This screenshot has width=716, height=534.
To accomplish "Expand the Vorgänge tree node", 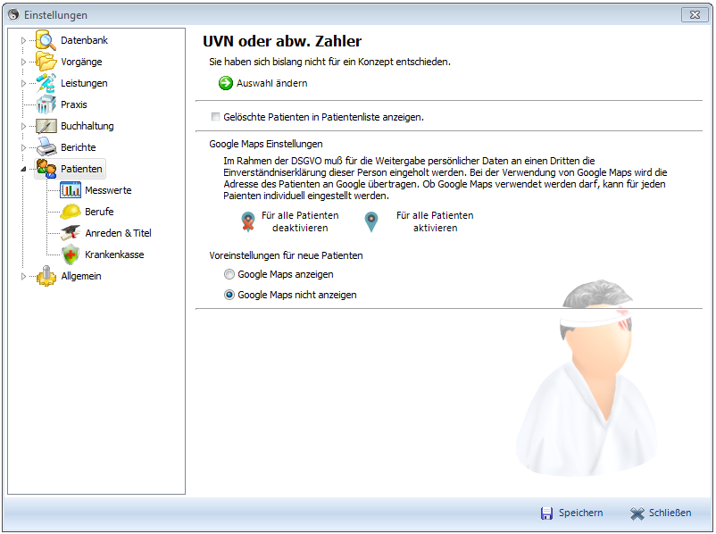I will coord(23,62).
